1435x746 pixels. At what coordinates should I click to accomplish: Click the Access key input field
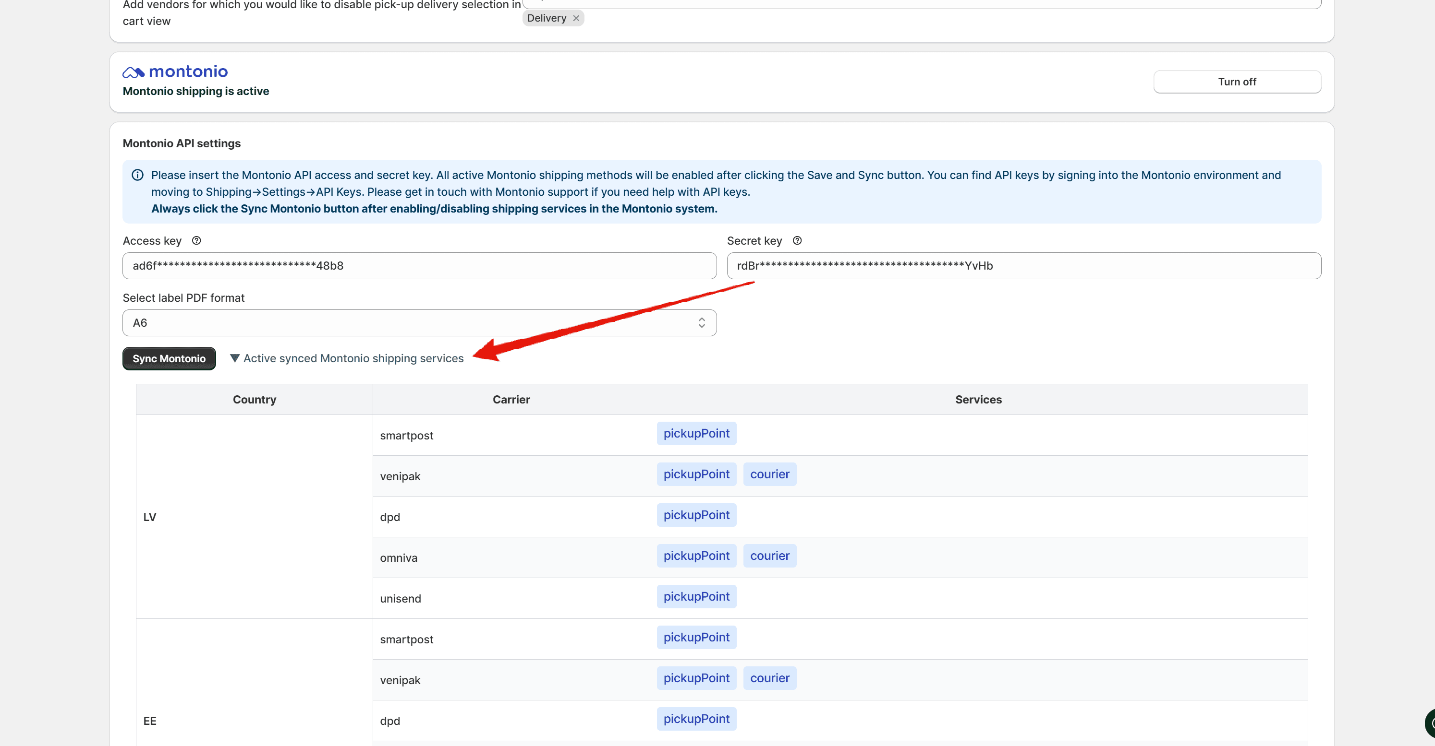tap(419, 266)
